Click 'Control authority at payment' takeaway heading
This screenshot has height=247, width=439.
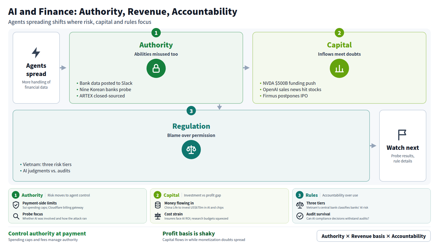pyautogui.click(x=47, y=234)
